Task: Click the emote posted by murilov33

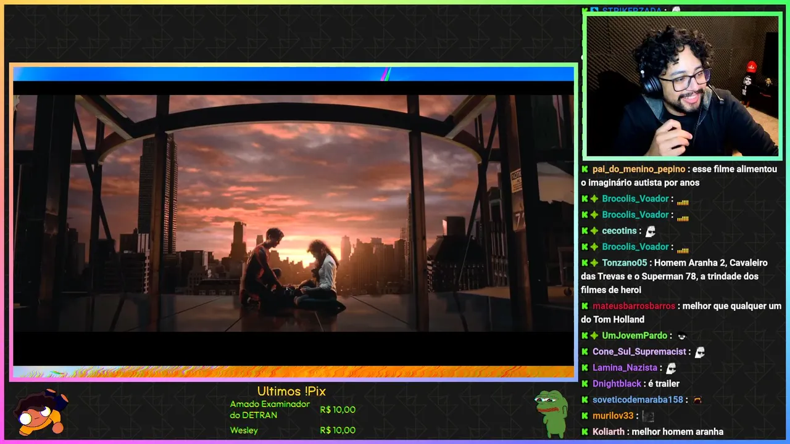Action: pyautogui.click(x=647, y=416)
